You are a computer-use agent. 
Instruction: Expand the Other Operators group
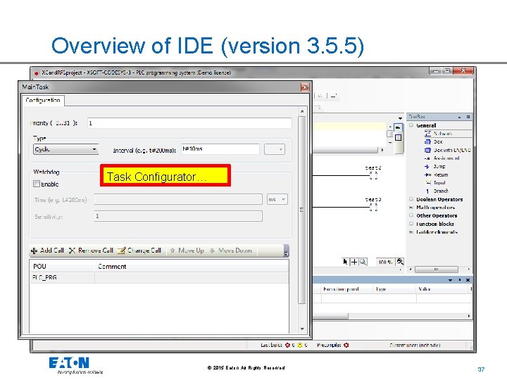tap(411, 215)
